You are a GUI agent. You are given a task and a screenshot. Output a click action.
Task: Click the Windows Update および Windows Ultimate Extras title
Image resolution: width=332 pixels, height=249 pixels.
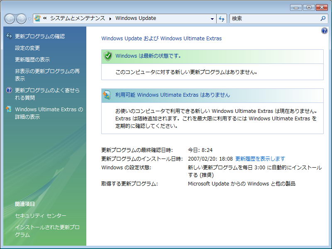point(161,39)
